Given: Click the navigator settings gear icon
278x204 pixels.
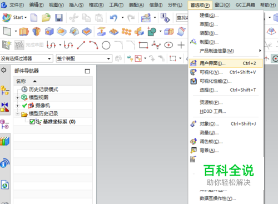Looking at the screenshot, I should (x=3, y=70).
